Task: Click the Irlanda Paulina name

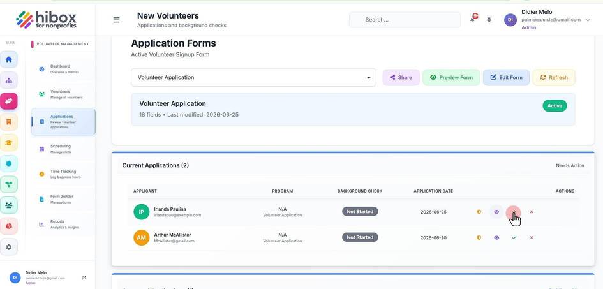Action: click(170, 209)
